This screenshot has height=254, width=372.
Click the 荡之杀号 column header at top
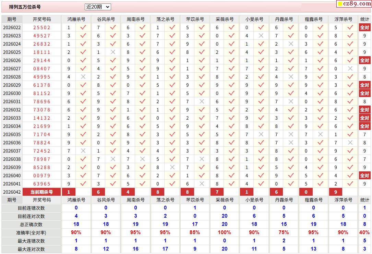tap(165, 19)
